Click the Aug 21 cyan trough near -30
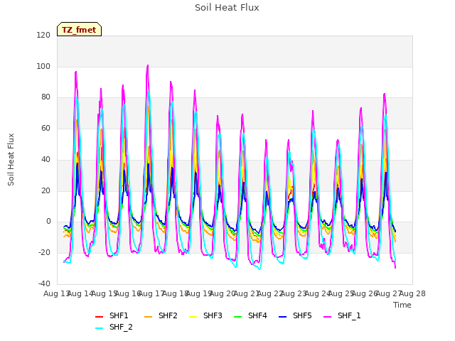The width and height of the screenshot is (455, 341). (x=259, y=269)
